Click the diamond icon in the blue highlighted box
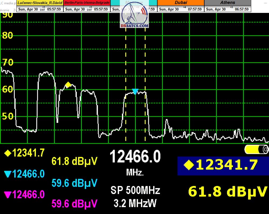The height and width of the screenshot is (214, 269). coord(188,165)
